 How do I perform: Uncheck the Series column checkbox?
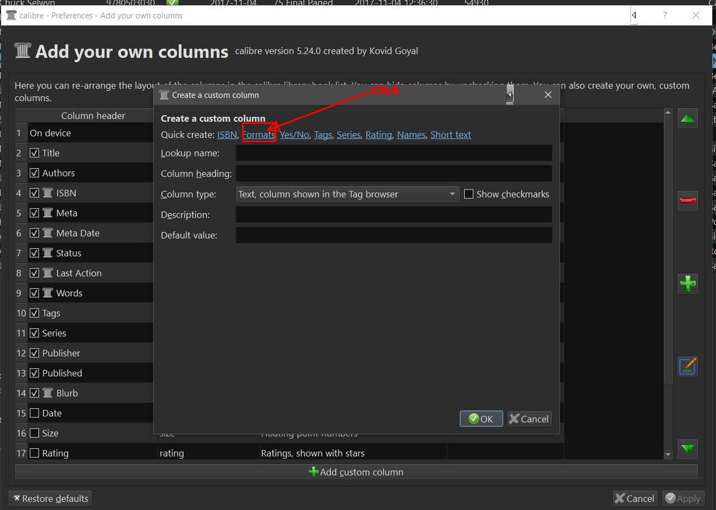coord(34,333)
